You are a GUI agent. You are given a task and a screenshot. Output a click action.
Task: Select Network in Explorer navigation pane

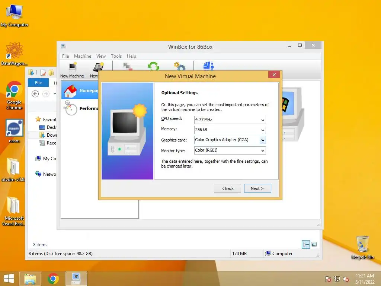click(x=46, y=174)
